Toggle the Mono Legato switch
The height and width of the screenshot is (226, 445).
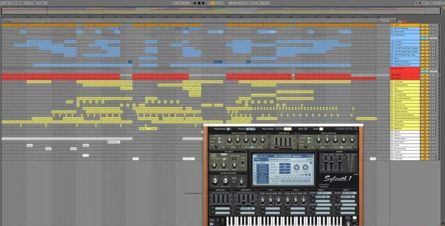click(354, 218)
